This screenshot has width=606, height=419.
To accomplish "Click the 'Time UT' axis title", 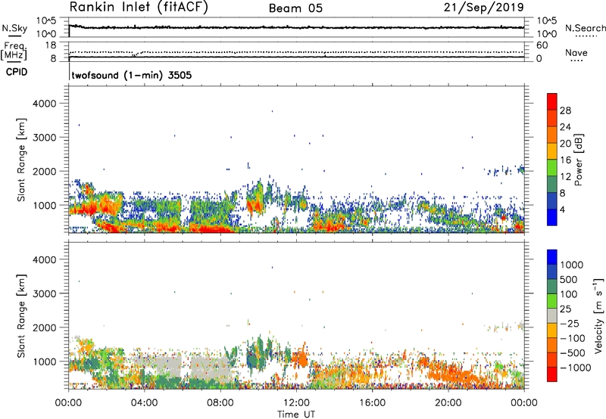I will 296,414.
